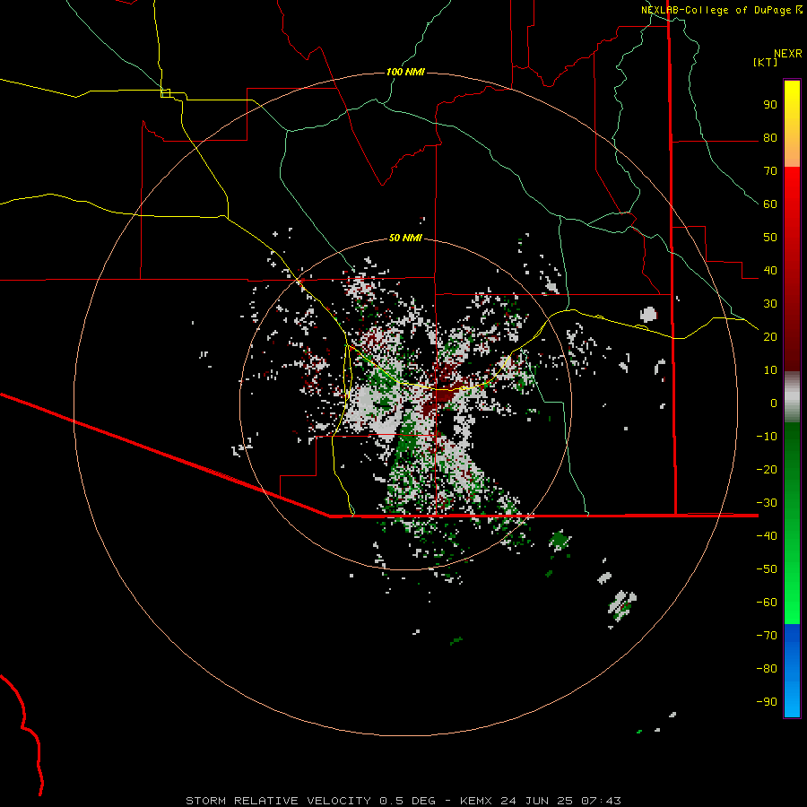Click the 40 value on velocity scale
The width and height of the screenshot is (807, 807).
point(770,271)
